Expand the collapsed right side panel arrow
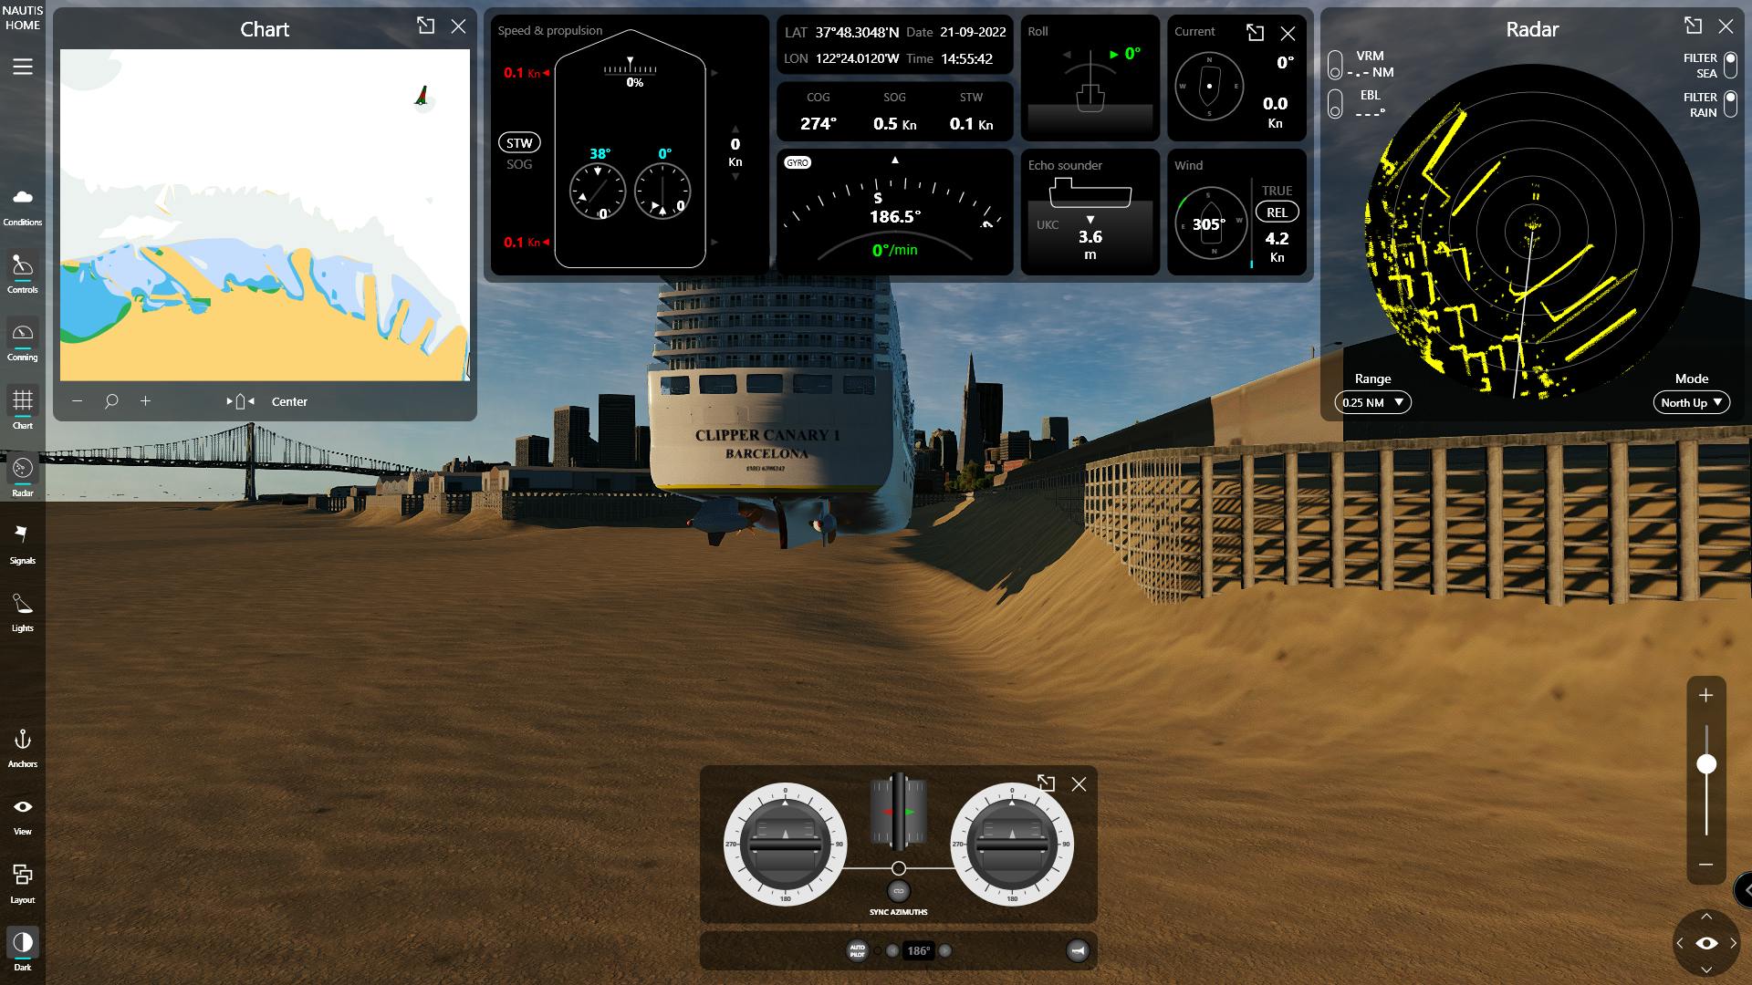Screen dimensions: 1752x985 coord(1745,889)
